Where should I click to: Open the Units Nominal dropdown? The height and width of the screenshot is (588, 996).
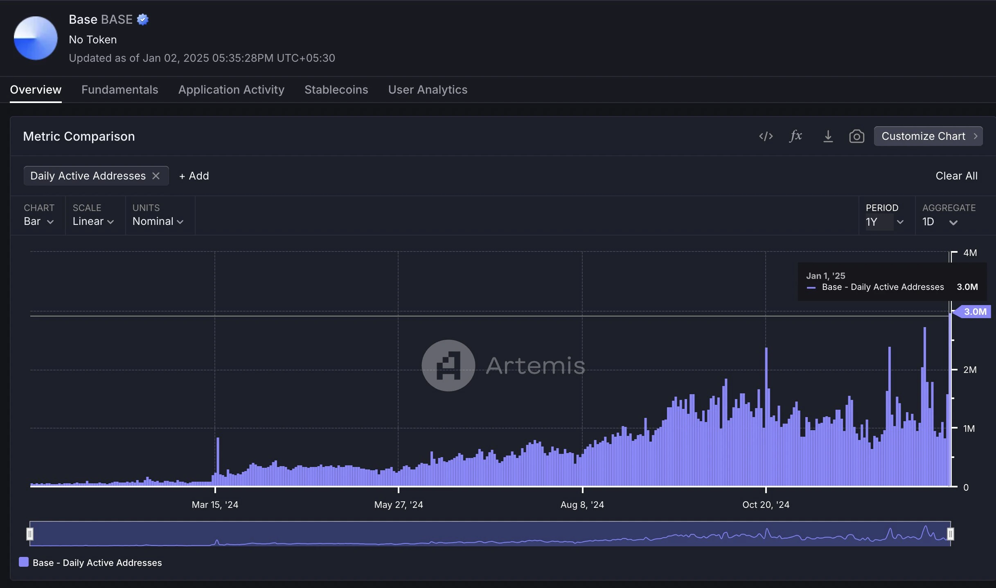pyautogui.click(x=158, y=221)
